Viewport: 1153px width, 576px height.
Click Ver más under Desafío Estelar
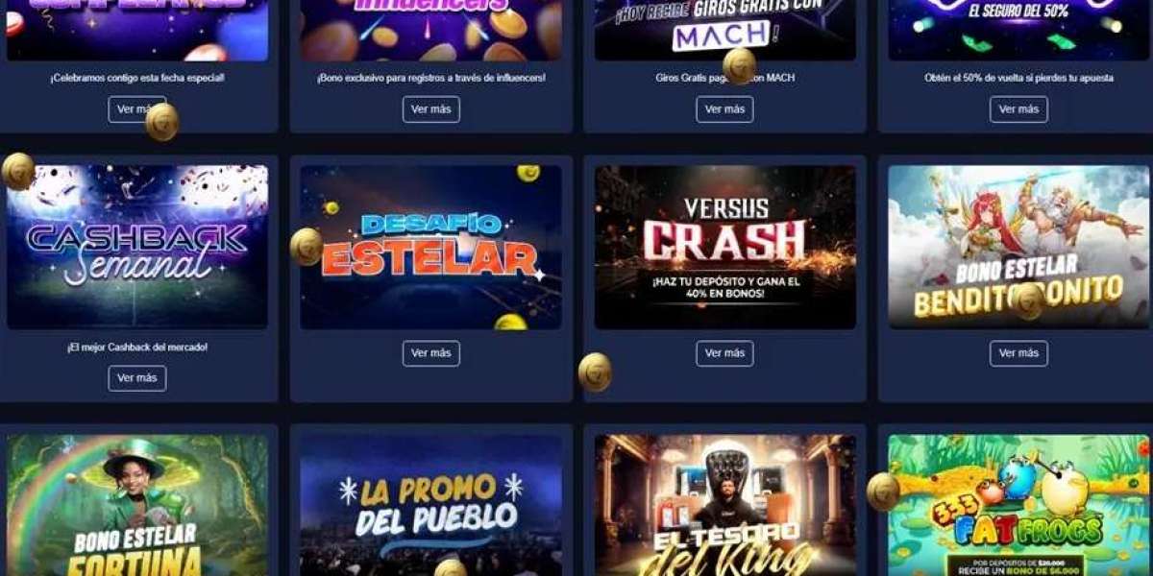[x=430, y=353]
